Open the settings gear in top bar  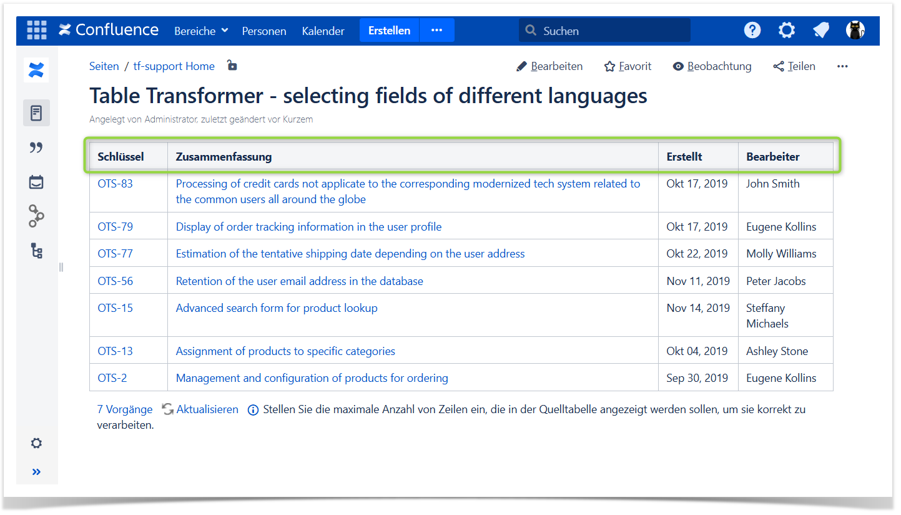point(787,30)
